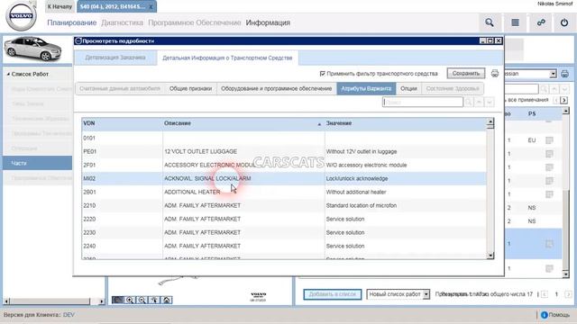Zoom in on the parts diagram
This screenshot has height=324, width=577.
tap(130, 300)
